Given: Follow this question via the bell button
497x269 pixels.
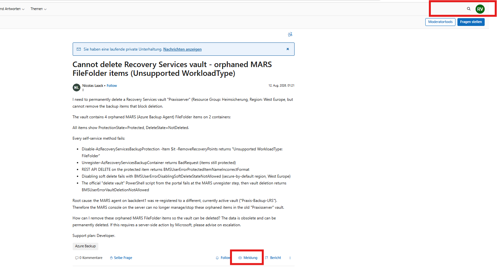Looking at the screenshot, I should (x=223, y=258).
